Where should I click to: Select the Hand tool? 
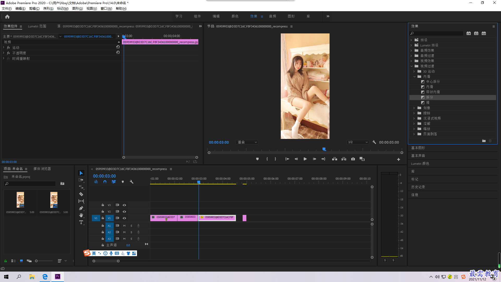coord(81,215)
